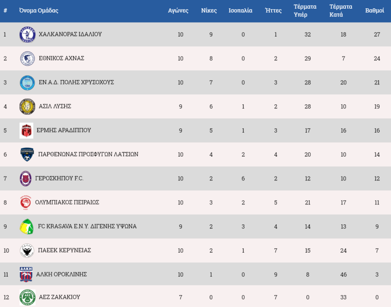Click matches value 7 in ΑΕΖ ΖΑΚΑΚΙΟΥ row
This screenshot has height=307, width=391.
(181, 297)
